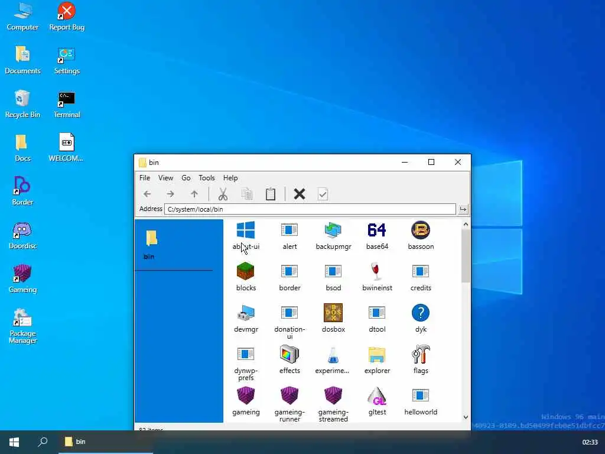Click the Cut scissors toolbar icon
This screenshot has height=454, width=605.
(x=223, y=194)
